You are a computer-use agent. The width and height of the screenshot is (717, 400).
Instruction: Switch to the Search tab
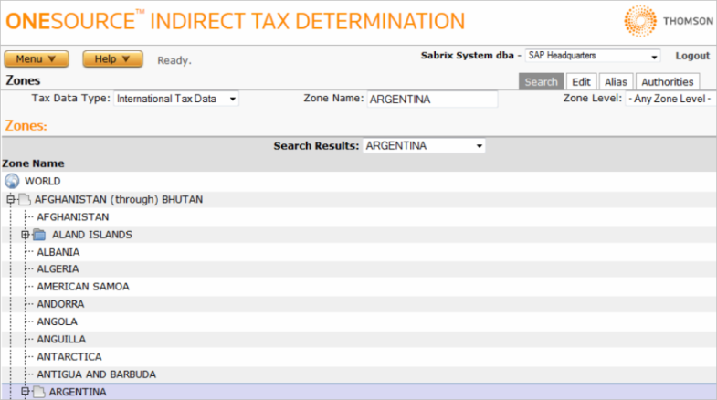point(541,82)
